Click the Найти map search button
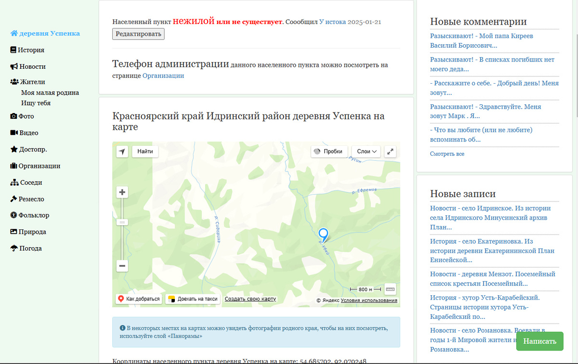The height and width of the screenshot is (364, 578). point(145,151)
